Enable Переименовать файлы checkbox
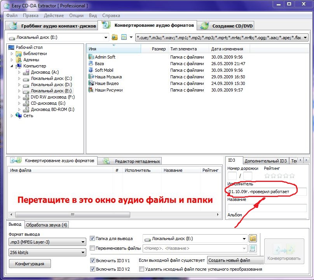 click(x=92, y=248)
